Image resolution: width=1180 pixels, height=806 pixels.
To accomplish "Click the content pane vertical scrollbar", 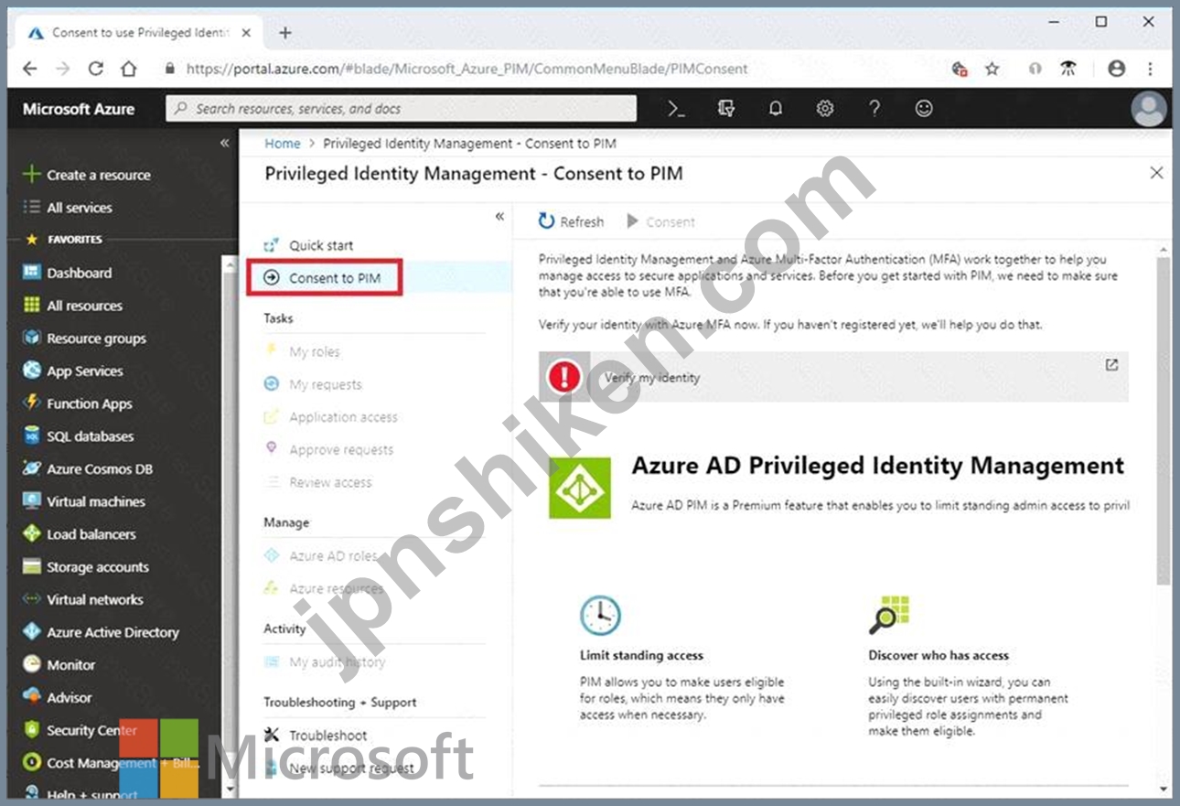I will tap(1163, 421).
